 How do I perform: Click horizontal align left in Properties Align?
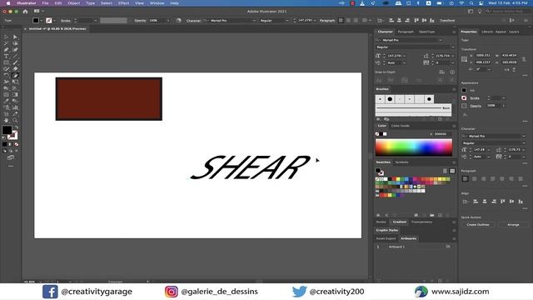pos(476,202)
